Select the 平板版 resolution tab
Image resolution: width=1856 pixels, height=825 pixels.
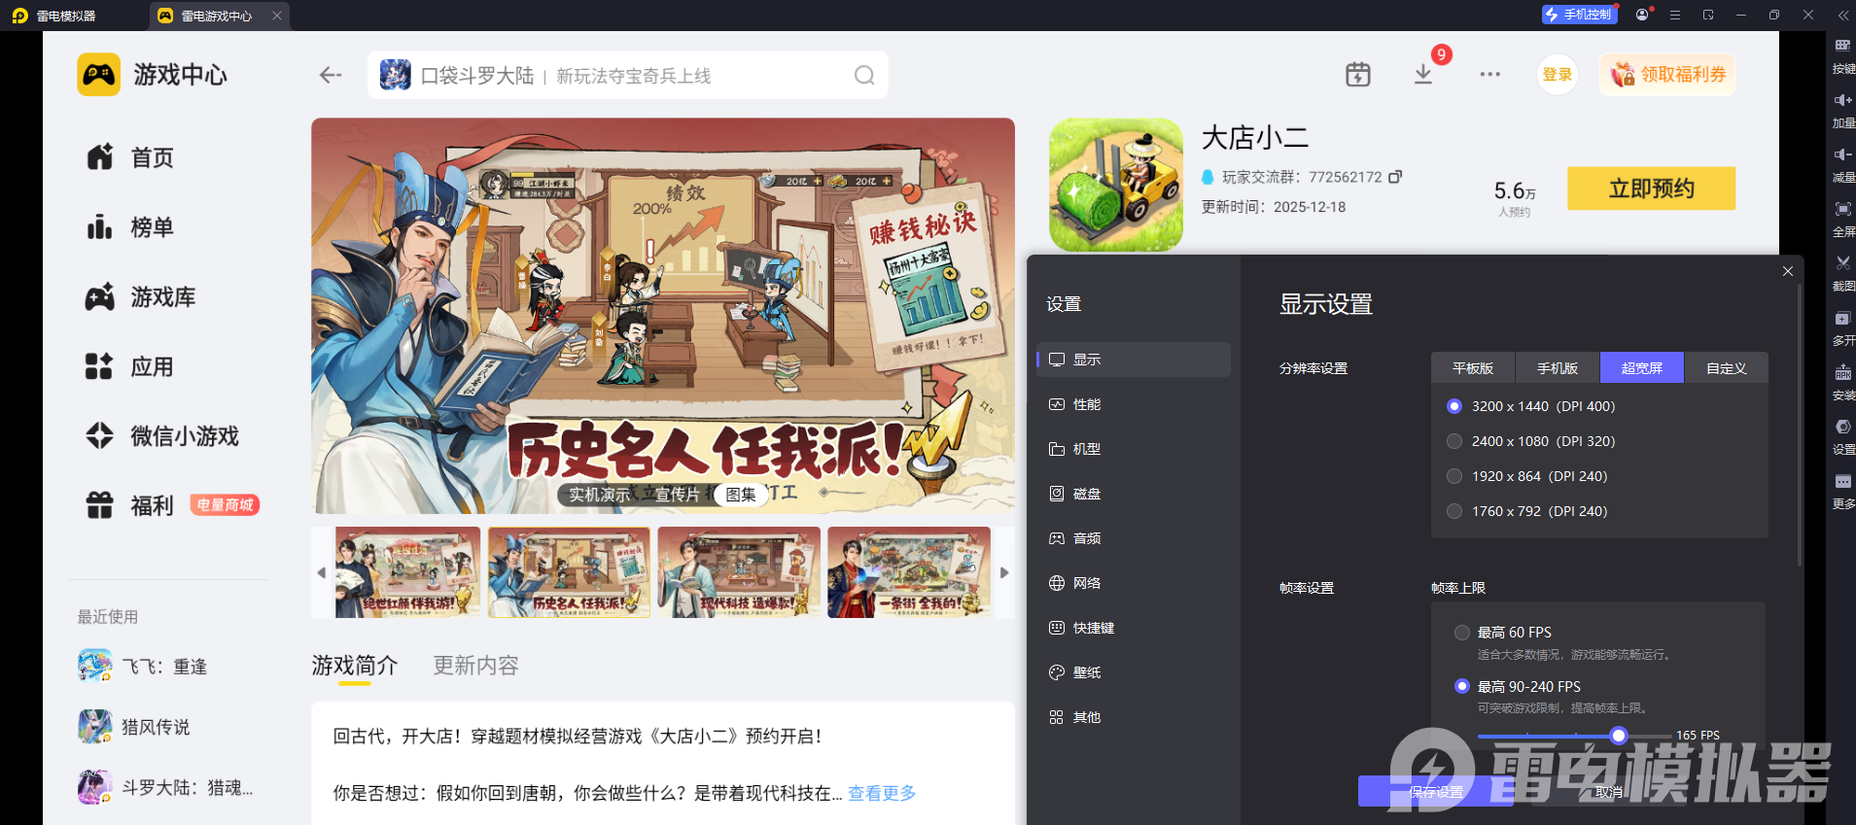point(1473,367)
